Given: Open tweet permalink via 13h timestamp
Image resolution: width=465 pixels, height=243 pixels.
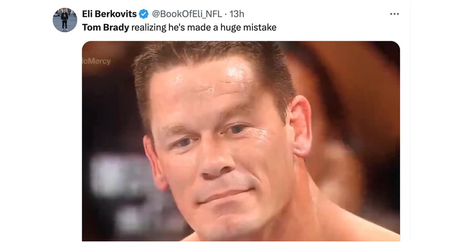Looking at the screenshot, I should [x=237, y=14].
